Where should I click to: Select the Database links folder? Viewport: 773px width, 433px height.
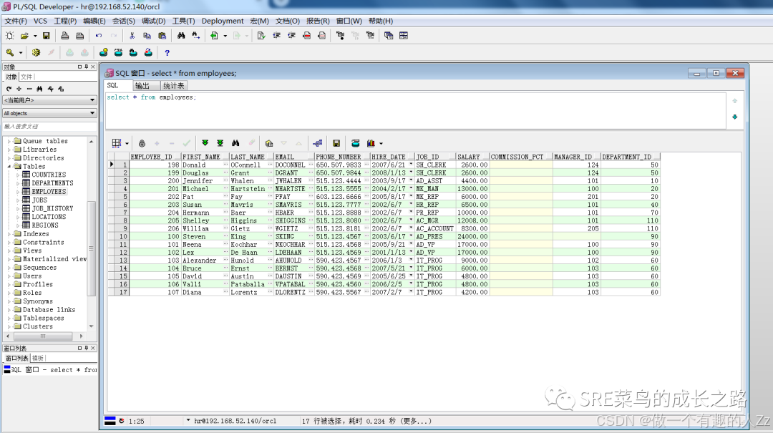[49, 310]
